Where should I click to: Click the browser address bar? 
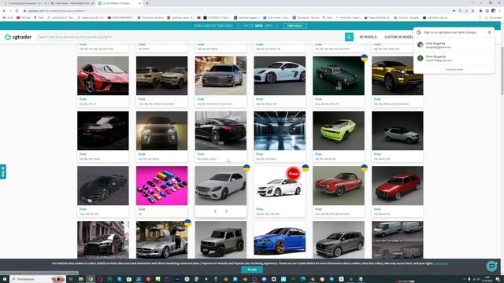236,11
